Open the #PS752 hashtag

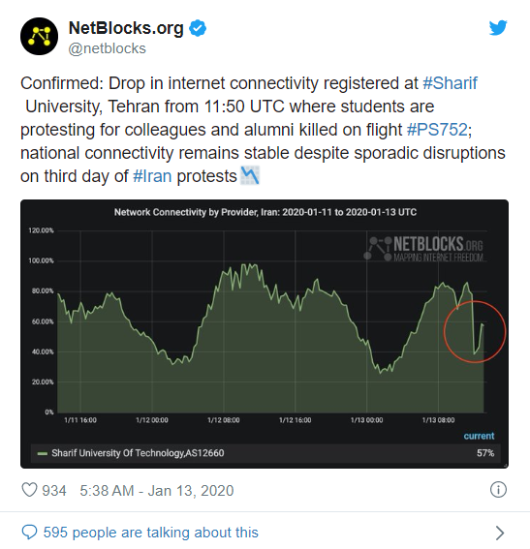coord(437,130)
